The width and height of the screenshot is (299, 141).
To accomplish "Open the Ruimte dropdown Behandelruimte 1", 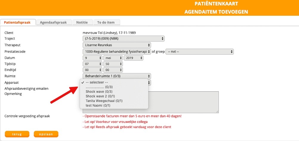I will pyautogui.click(x=117, y=76).
